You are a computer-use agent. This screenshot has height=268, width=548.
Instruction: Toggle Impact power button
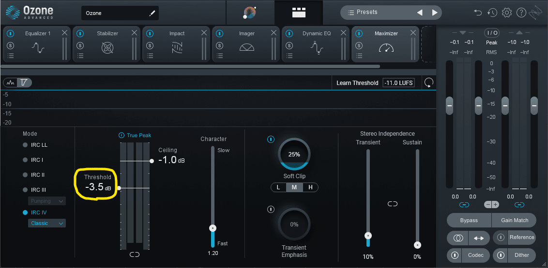(150, 33)
